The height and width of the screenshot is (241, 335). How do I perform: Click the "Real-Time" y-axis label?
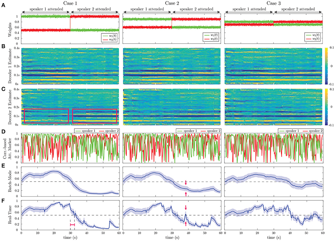coord(10,215)
